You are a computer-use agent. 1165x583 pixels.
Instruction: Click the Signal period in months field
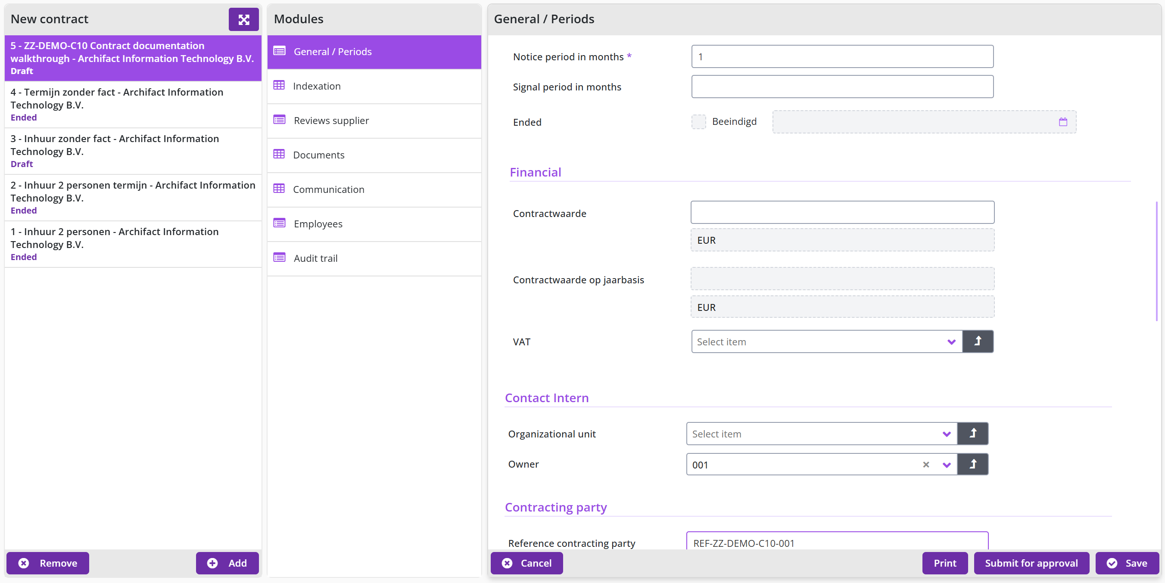pos(842,86)
